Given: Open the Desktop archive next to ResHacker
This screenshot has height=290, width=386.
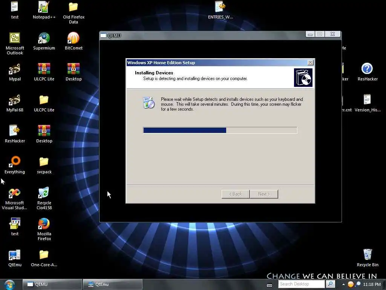Looking at the screenshot, I should point(44,131).
